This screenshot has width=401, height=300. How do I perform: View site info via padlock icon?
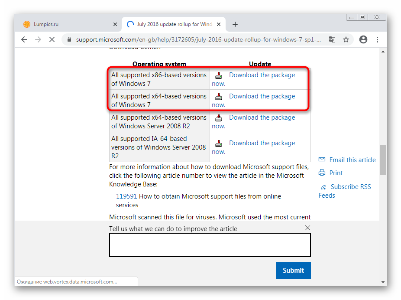click(69, 39)
